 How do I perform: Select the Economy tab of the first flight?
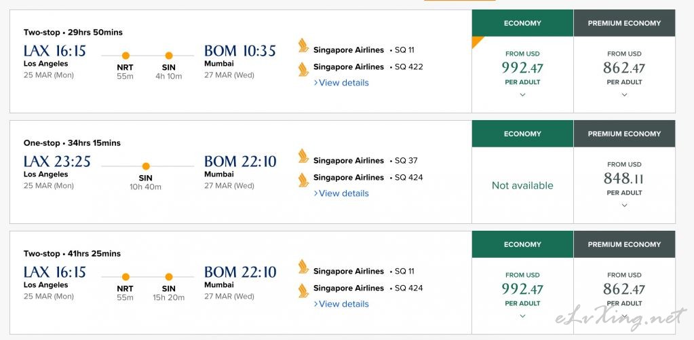[x=523, y=23]
